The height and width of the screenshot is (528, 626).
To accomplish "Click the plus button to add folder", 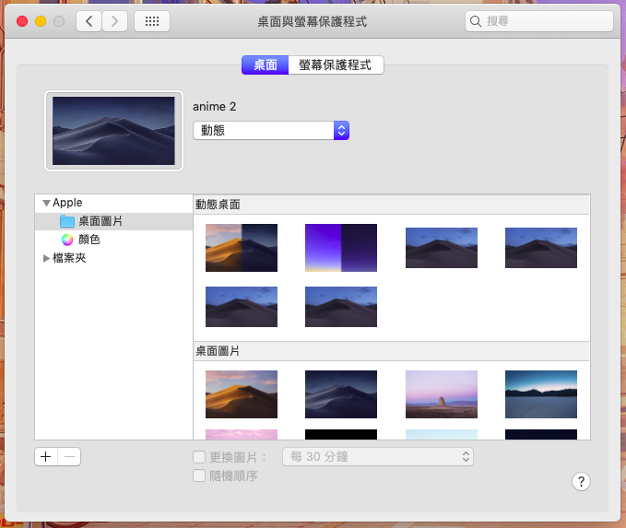I will point(46,456).
